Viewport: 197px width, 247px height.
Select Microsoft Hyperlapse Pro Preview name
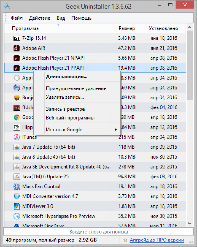tap(59, 216)
